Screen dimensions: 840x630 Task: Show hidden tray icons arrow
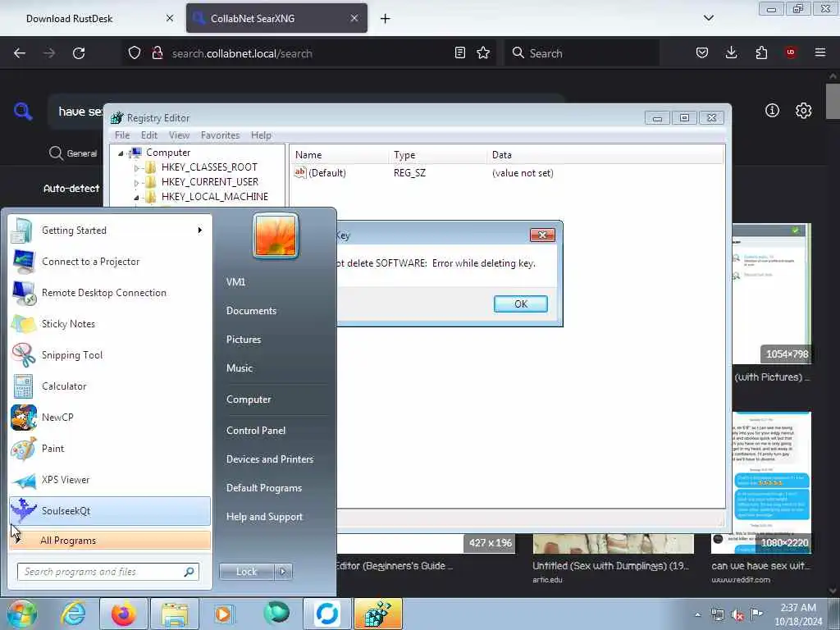pyautogui.click(x=697, y=615)
